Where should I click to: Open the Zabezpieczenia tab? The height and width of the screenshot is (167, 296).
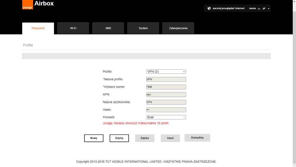(178, 28)
